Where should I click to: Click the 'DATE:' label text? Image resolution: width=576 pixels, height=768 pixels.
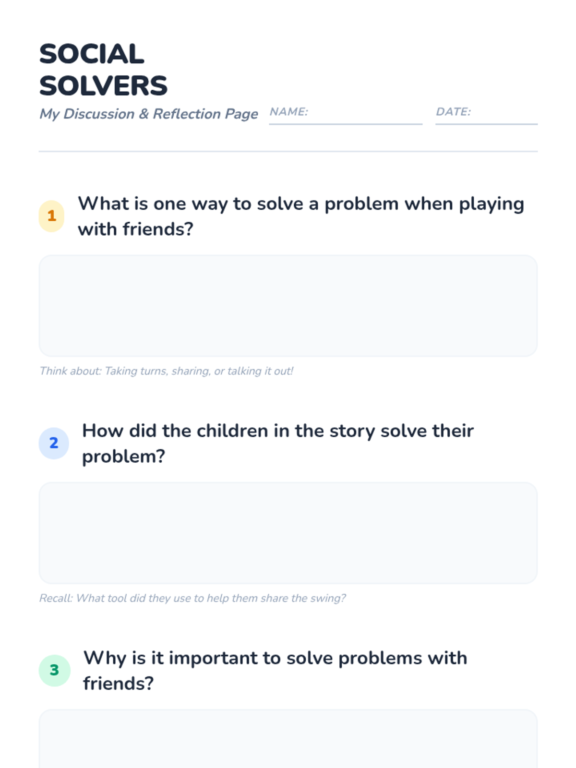click(453, 112)
